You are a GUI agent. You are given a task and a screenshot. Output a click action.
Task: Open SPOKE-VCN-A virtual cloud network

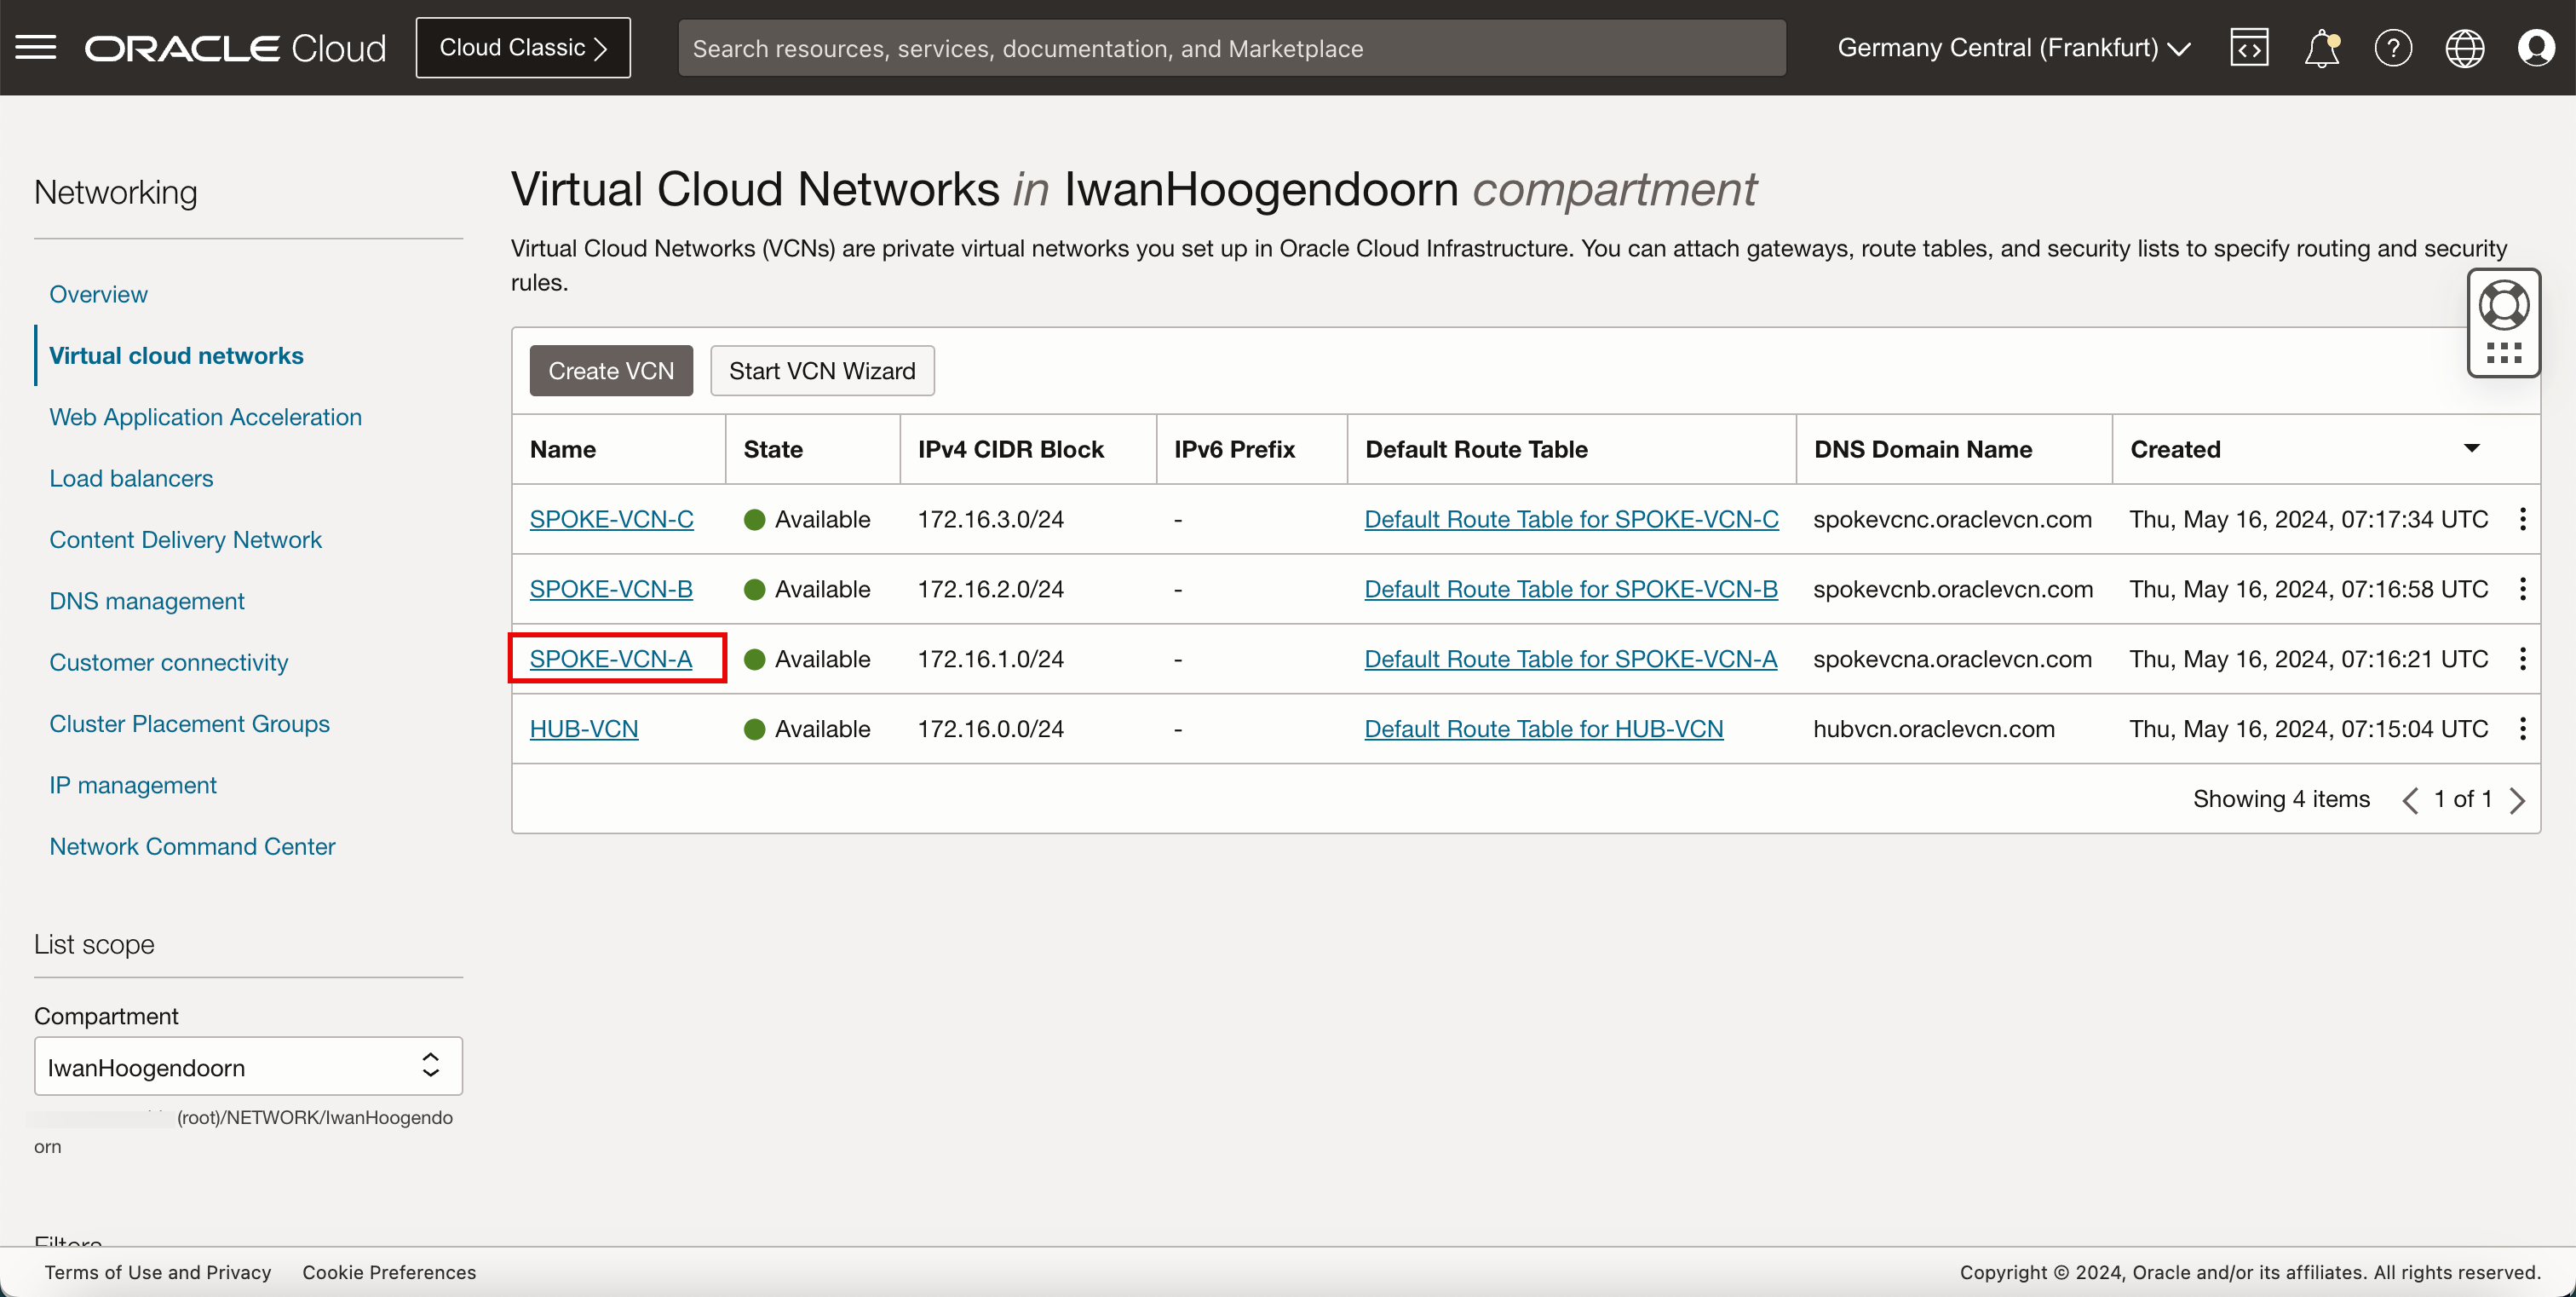[x=610, y=659]
